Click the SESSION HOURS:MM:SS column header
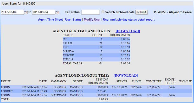Screen dimensions: 194x103 click(x=98, y=81)
